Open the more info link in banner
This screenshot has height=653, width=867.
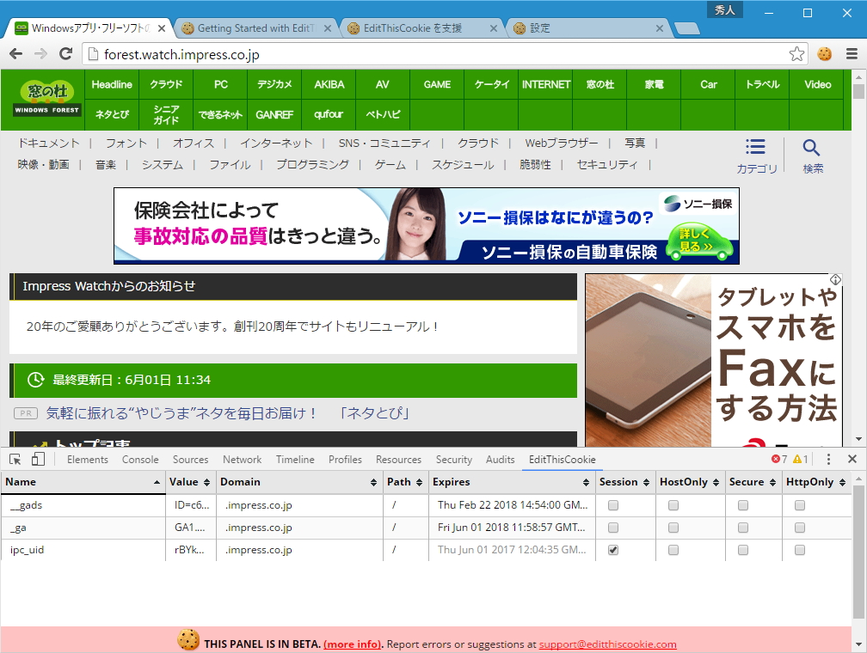point(353,644)
